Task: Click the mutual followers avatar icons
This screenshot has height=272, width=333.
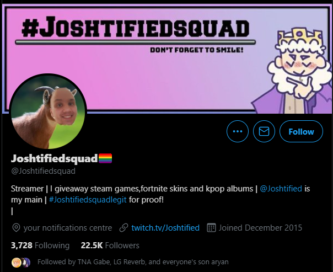Action: [x=21, y=263]
